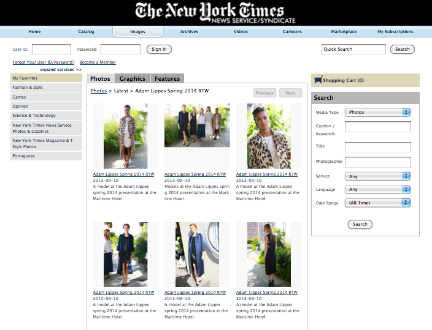
Task: Click the shopping cart icon
Action: pos(318,80)
